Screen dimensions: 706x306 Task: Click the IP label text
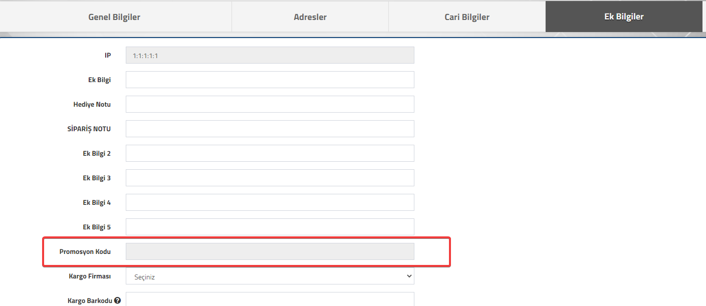coord(108,55)
